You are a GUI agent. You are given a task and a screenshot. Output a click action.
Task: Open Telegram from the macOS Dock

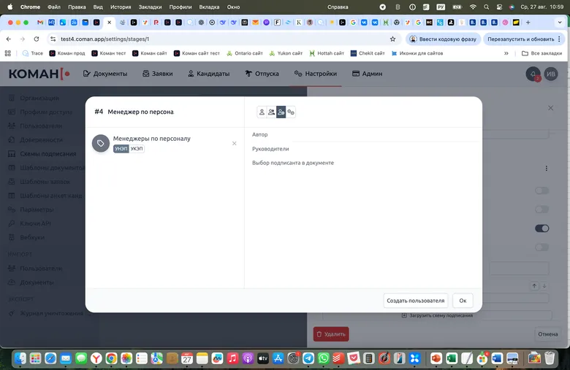click(x=308, y=358)
